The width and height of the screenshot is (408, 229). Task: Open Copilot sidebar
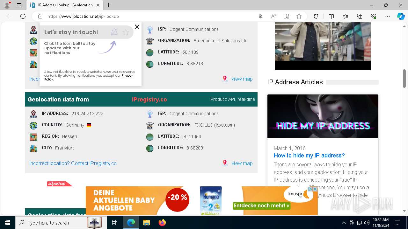tap(401, 16)
